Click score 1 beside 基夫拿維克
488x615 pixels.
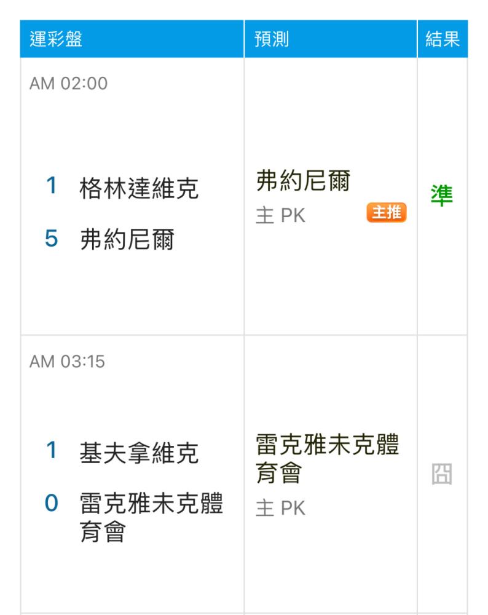tap(52, 450)
